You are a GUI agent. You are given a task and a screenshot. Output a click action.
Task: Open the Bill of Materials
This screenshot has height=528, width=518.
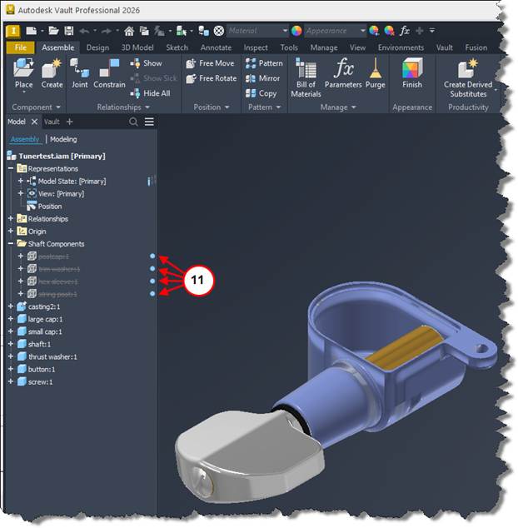click(306, 77)
